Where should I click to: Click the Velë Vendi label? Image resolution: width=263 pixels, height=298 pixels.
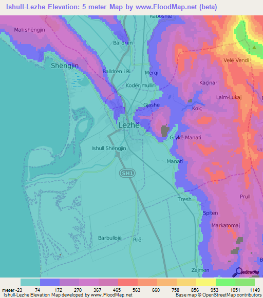click(x=236, y=60)
